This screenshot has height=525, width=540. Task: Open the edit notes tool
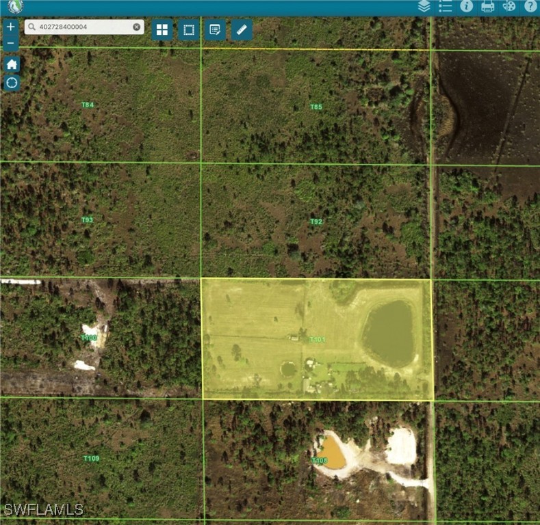[x=215, y=30]
